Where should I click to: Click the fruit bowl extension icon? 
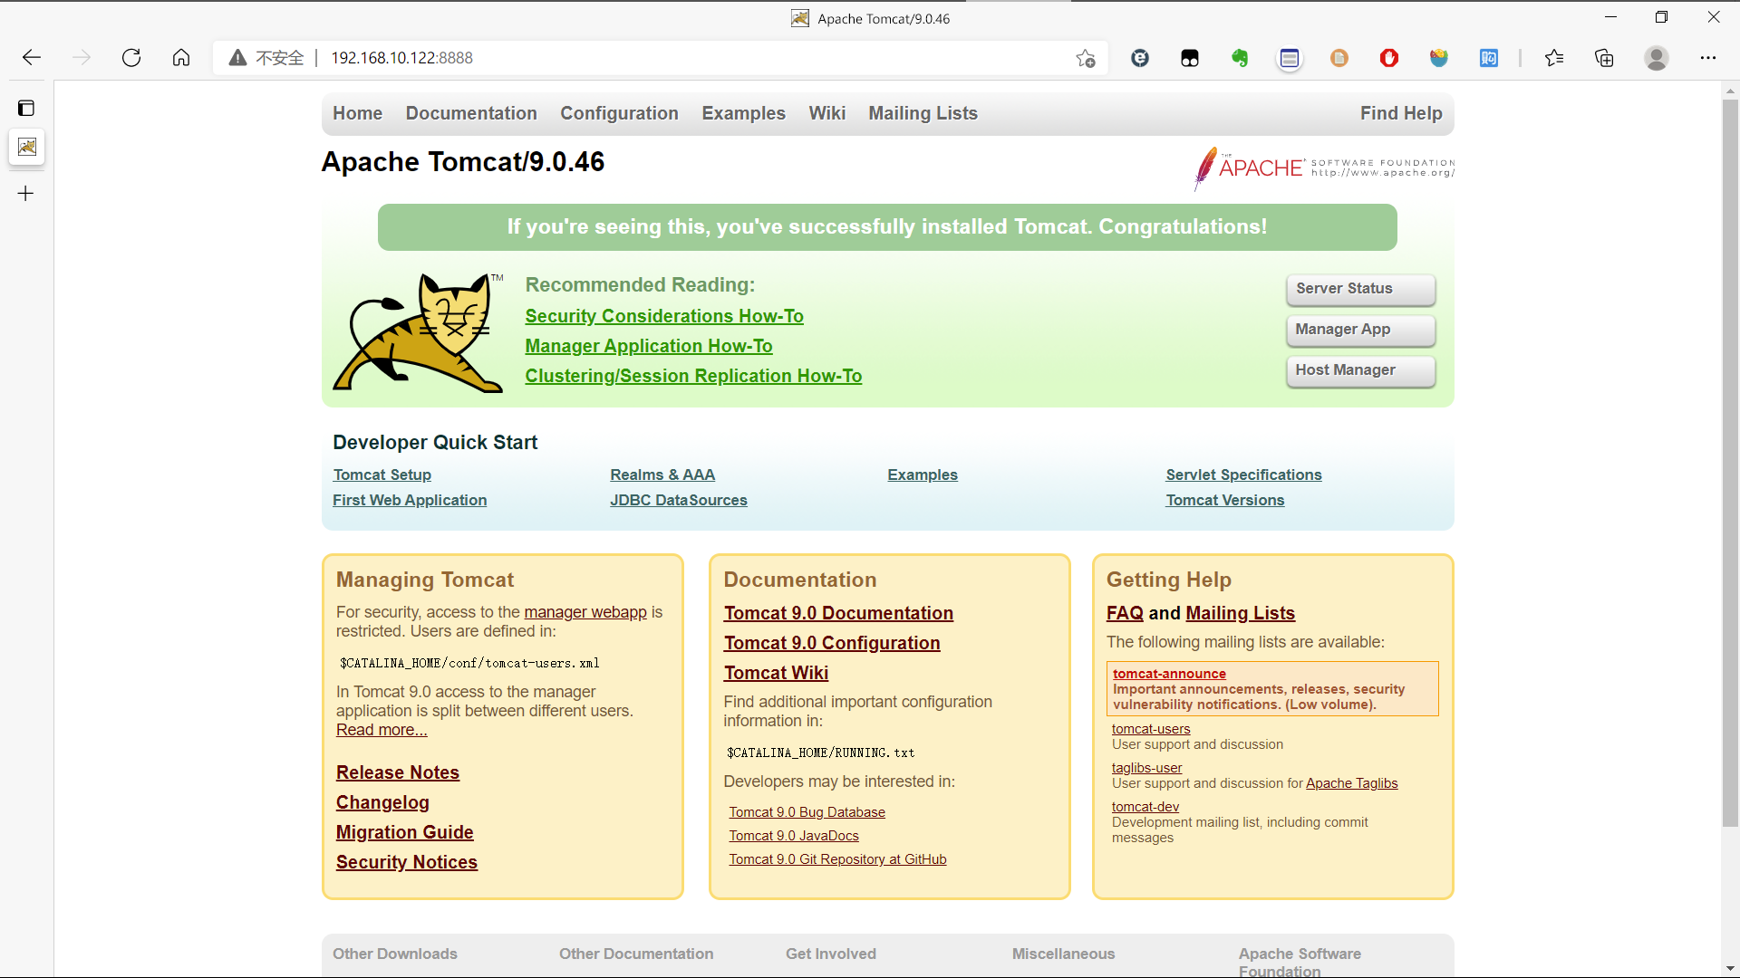1439,58
